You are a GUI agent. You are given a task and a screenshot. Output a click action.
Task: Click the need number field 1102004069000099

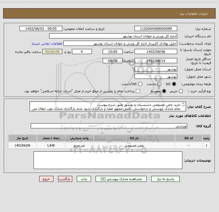tap(156, 28)
